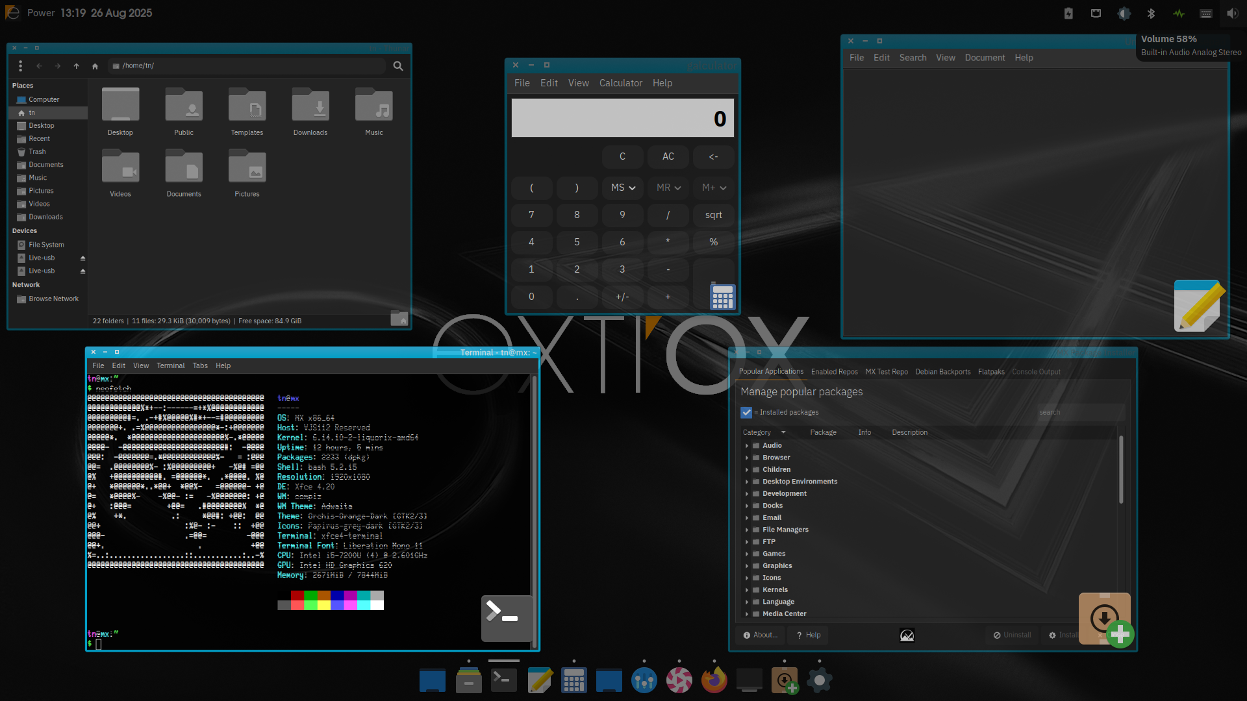1247x701 pixels.
Task: Click the volume icon in tray
Action: (x=1233, y=13)
